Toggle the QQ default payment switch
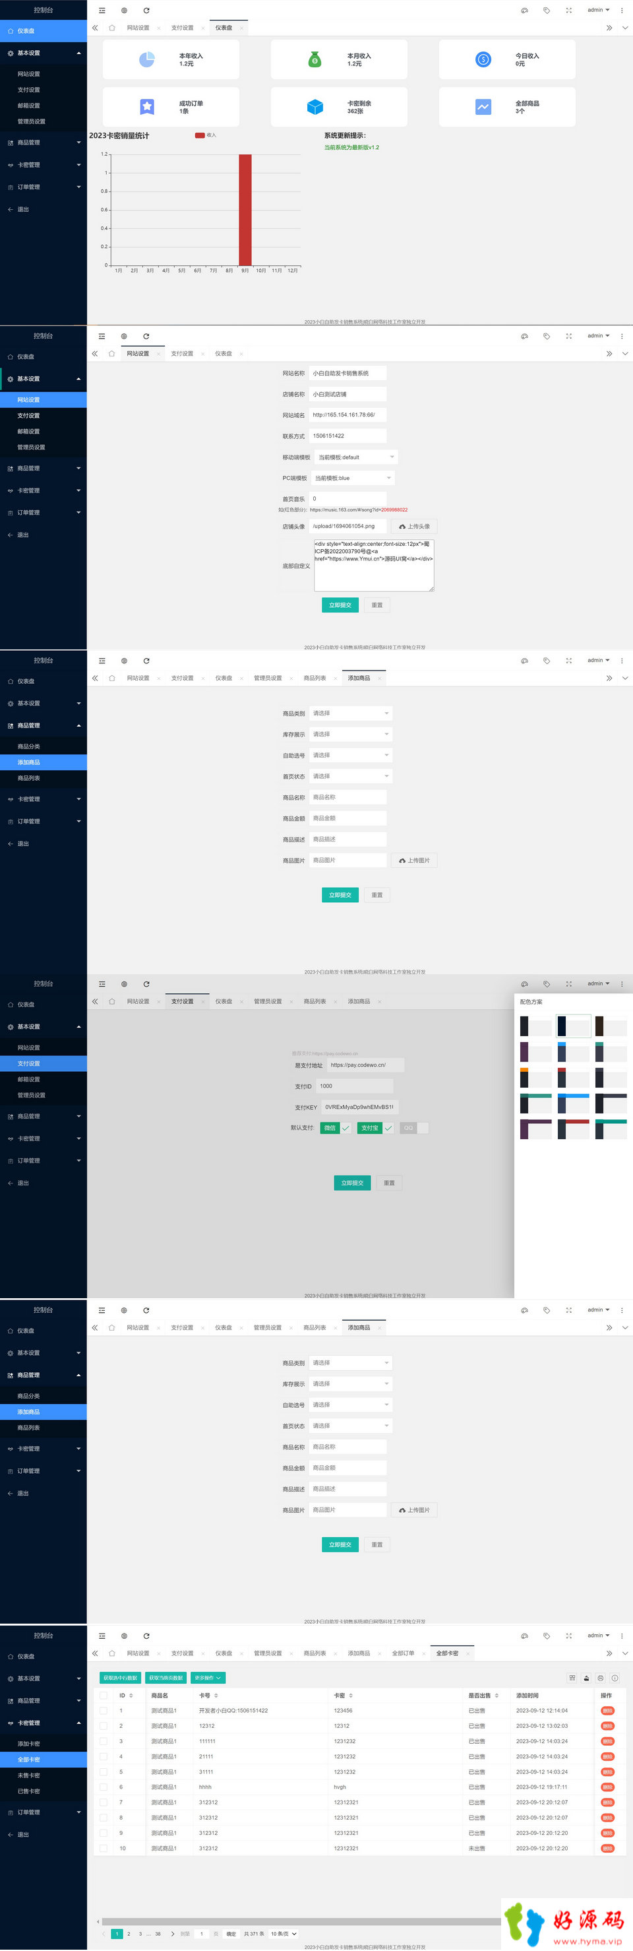 point(415,1129)
